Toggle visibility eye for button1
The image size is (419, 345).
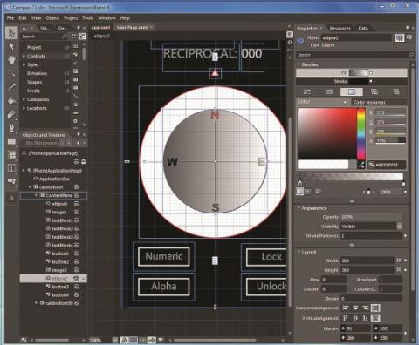click(76, 254)
